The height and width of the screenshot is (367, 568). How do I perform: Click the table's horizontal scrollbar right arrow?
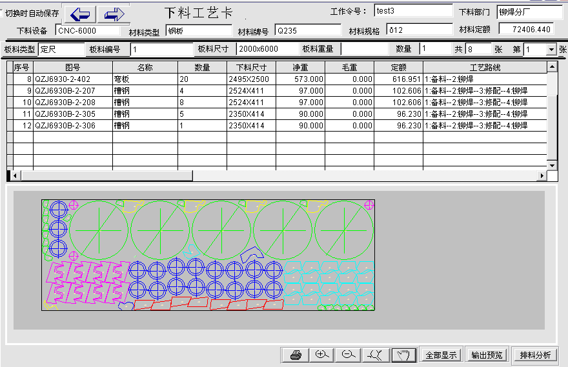[x=542, y=175]
